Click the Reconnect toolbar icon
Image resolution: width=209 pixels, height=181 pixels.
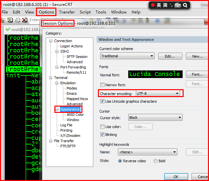17,20
